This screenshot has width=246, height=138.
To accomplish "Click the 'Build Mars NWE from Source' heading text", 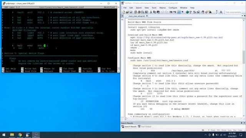I will coord(145,22).
